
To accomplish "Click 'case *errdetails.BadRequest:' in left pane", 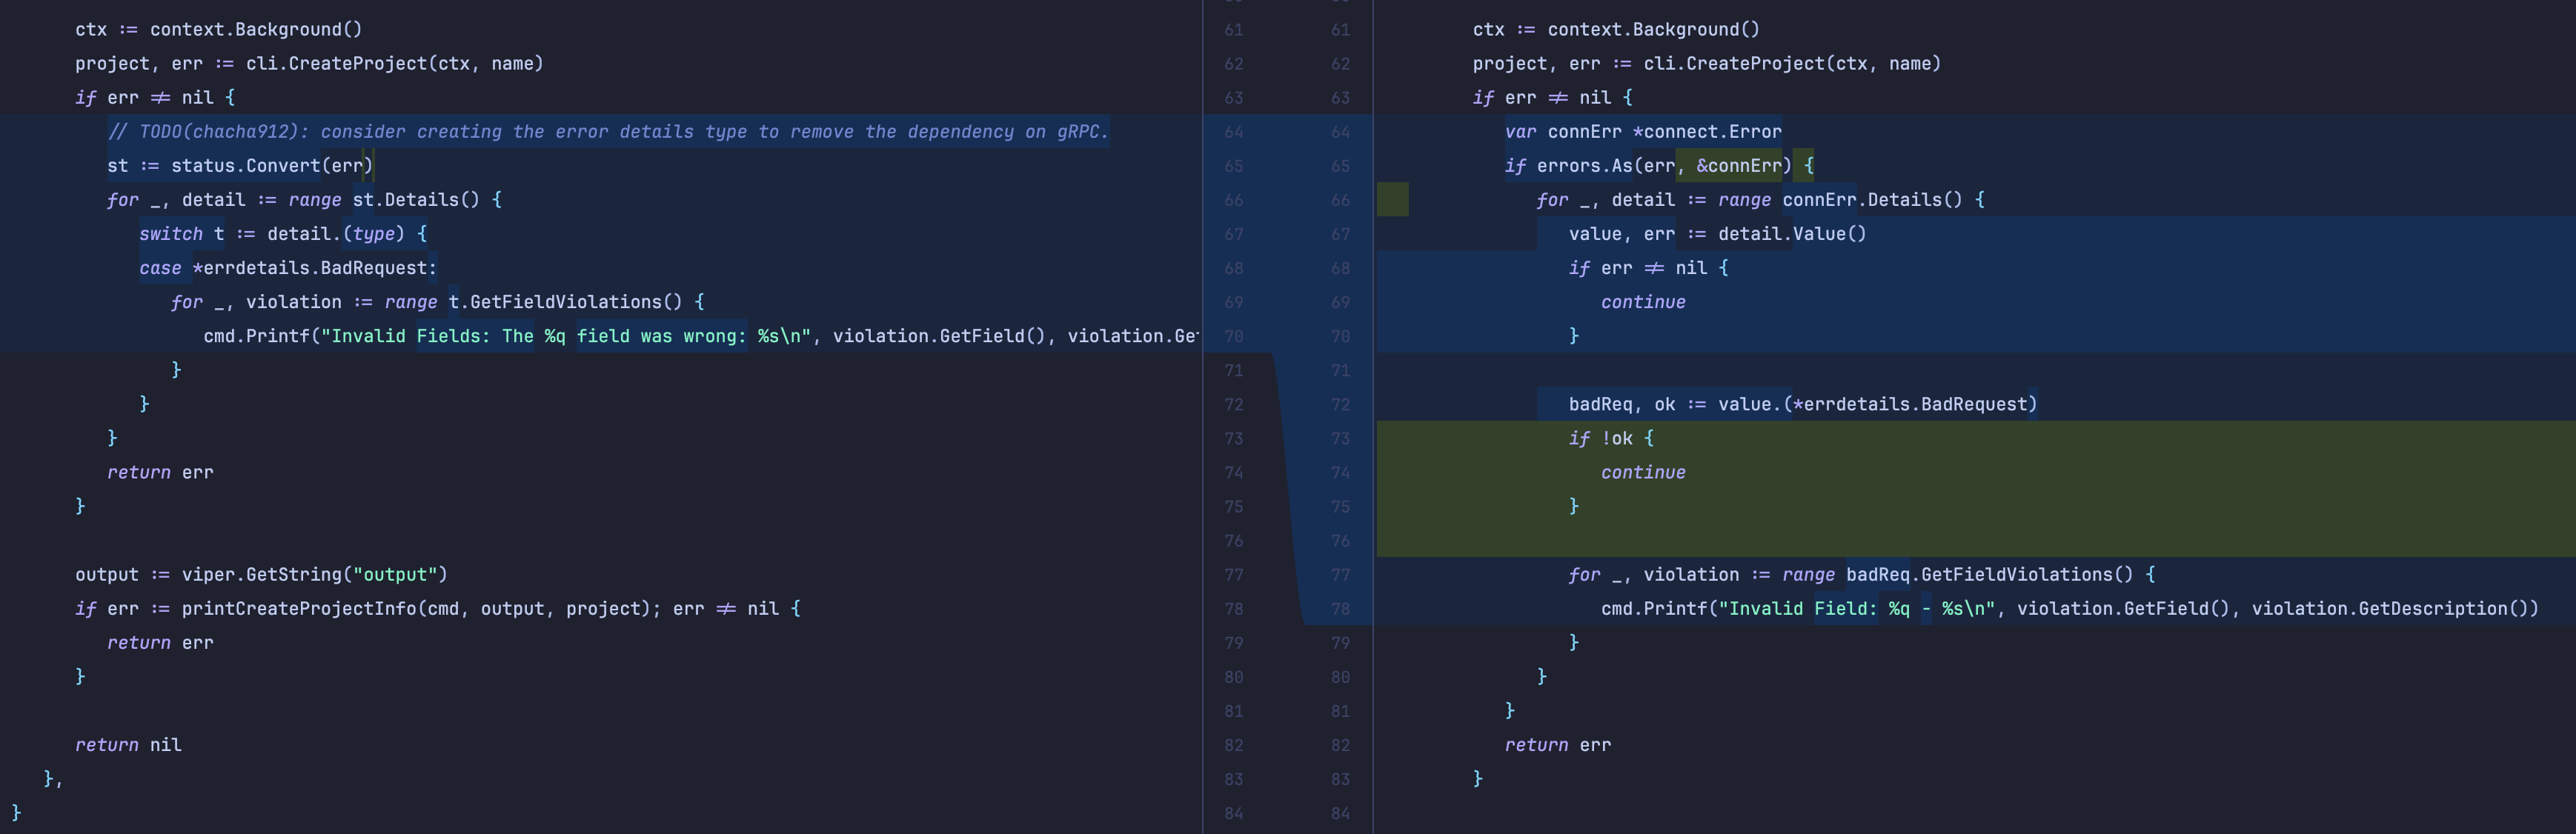I will pos(288,268).
